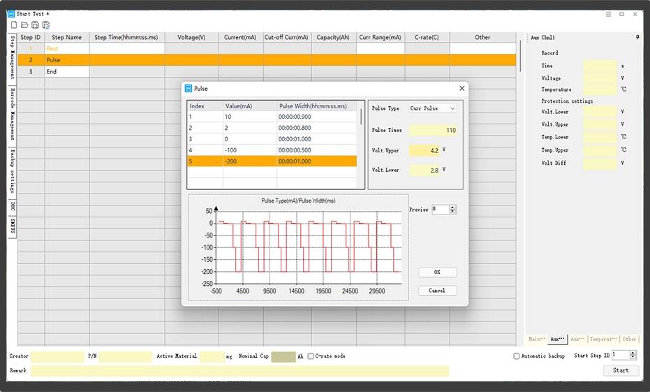
Task: Click the Pulse Times input field
Action: coord(433,130)
